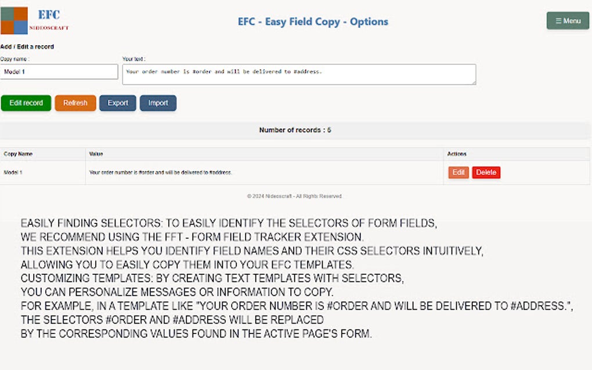This screenshot has height=370, width=592.
Task: Click the Import button
Action: click(x=158, y=103)
